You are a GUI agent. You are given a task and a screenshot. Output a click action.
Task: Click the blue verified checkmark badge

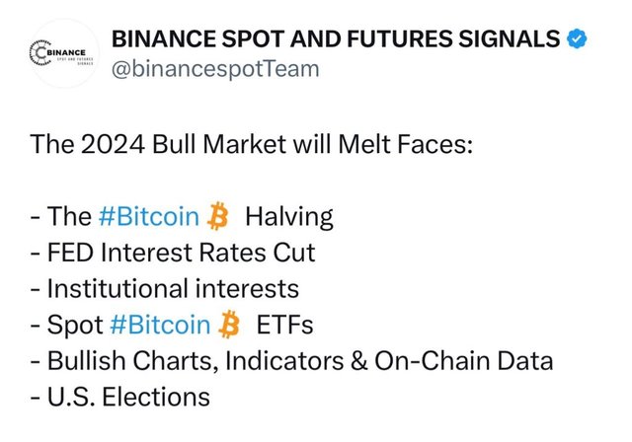click(576, 39)
